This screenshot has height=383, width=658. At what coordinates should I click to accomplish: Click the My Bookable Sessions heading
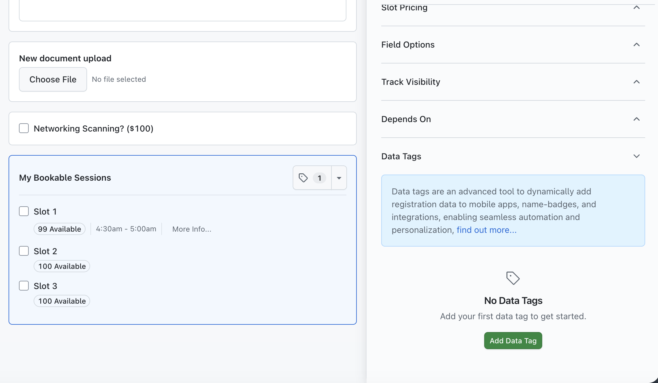coord(65,178)
